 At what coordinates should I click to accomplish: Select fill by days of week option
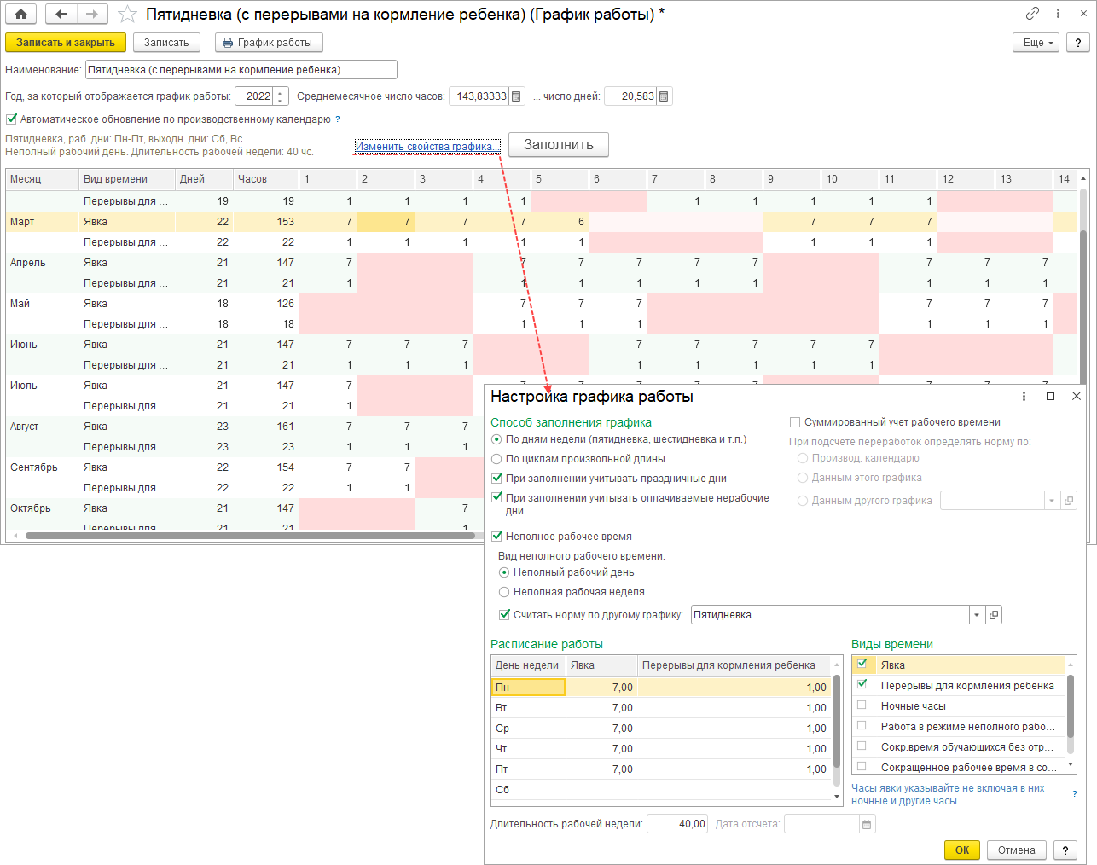[x=496, y=439]
